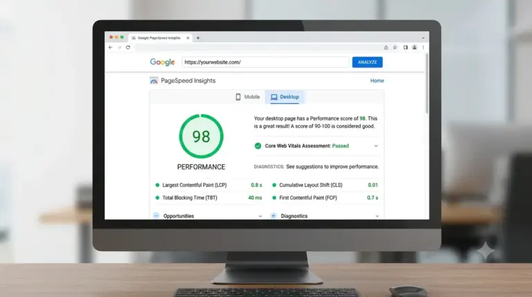Click the URL field with yourwebsite.com
532x297 pixels.
click(265, 62)
